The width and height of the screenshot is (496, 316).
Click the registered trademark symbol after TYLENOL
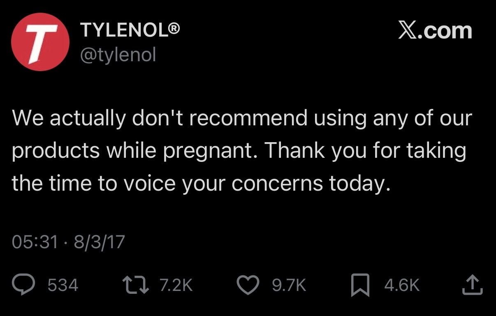[175, 30]
